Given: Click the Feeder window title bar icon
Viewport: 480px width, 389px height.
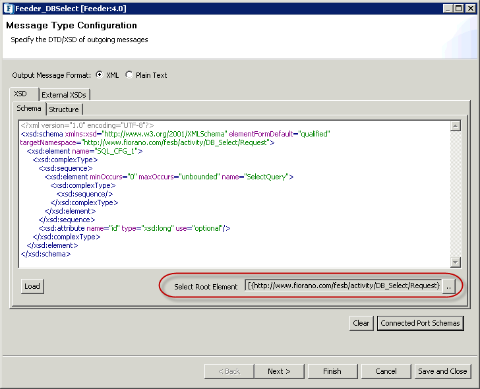Looking at the screenshot, I should pos(8,8).
